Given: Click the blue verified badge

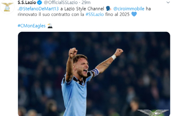Looking at the screenshot, I should click(40, 2).
